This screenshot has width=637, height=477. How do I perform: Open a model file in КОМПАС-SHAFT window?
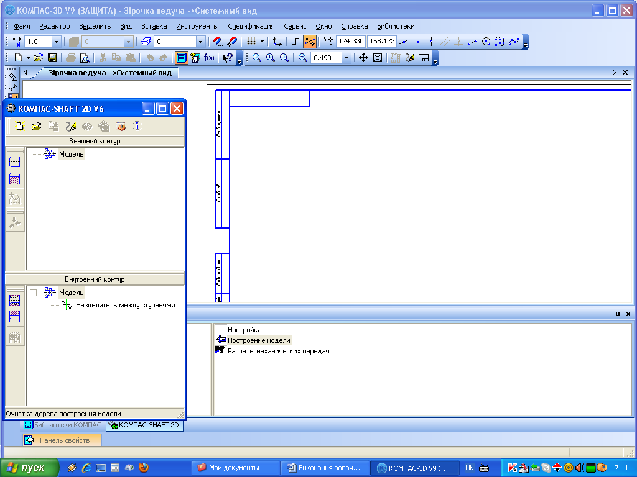[37, 126]
